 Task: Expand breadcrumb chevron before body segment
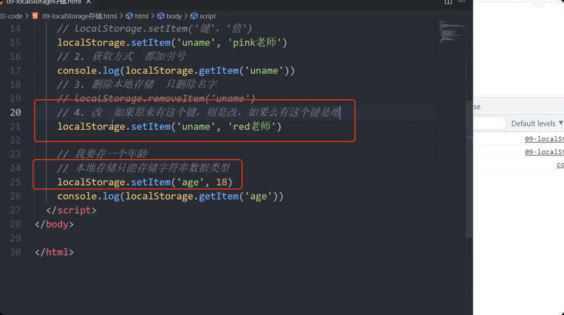click(x=153, y=16)
